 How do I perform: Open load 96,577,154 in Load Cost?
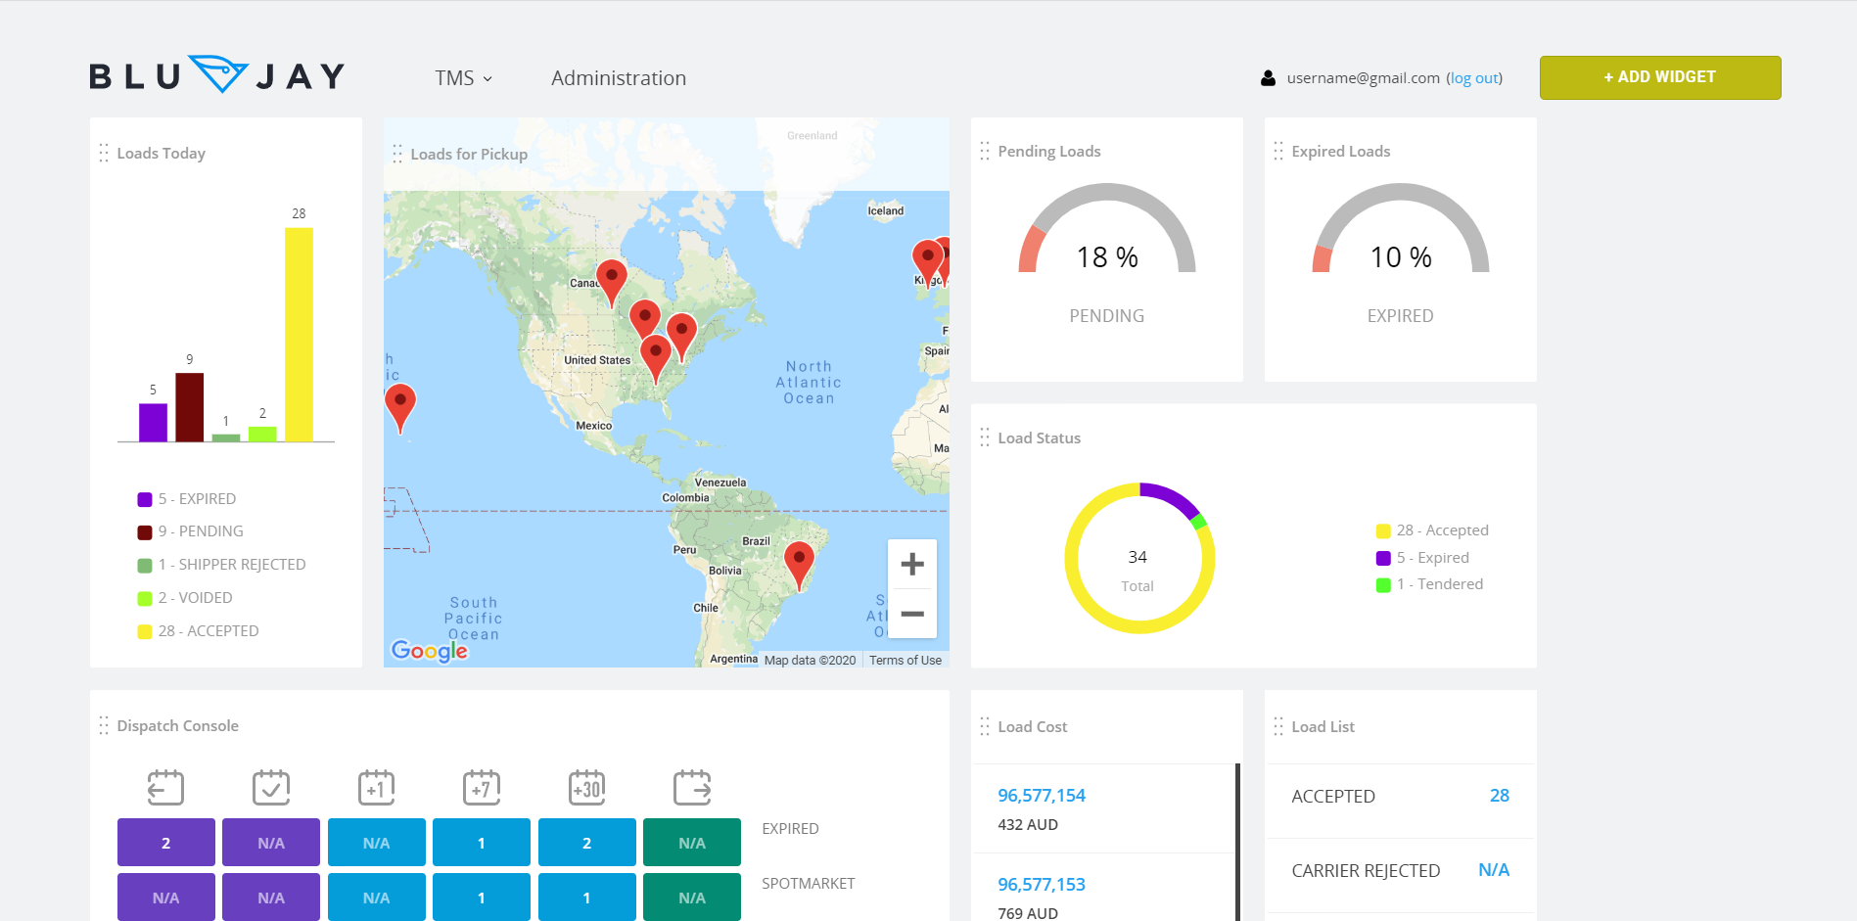coord(1042,796)
